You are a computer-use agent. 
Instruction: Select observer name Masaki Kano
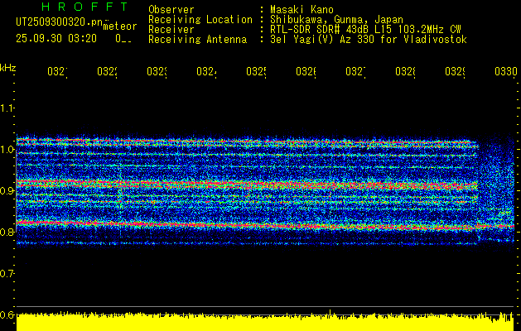[x=300, y=9]
